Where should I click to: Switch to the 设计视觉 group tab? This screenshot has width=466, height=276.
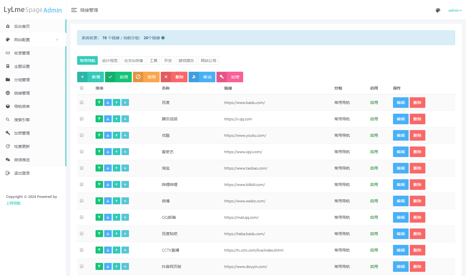(109, 60)
